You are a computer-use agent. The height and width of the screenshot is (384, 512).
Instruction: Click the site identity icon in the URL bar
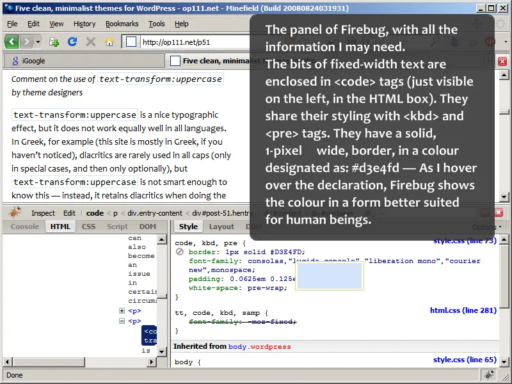(x=131, y=42)
